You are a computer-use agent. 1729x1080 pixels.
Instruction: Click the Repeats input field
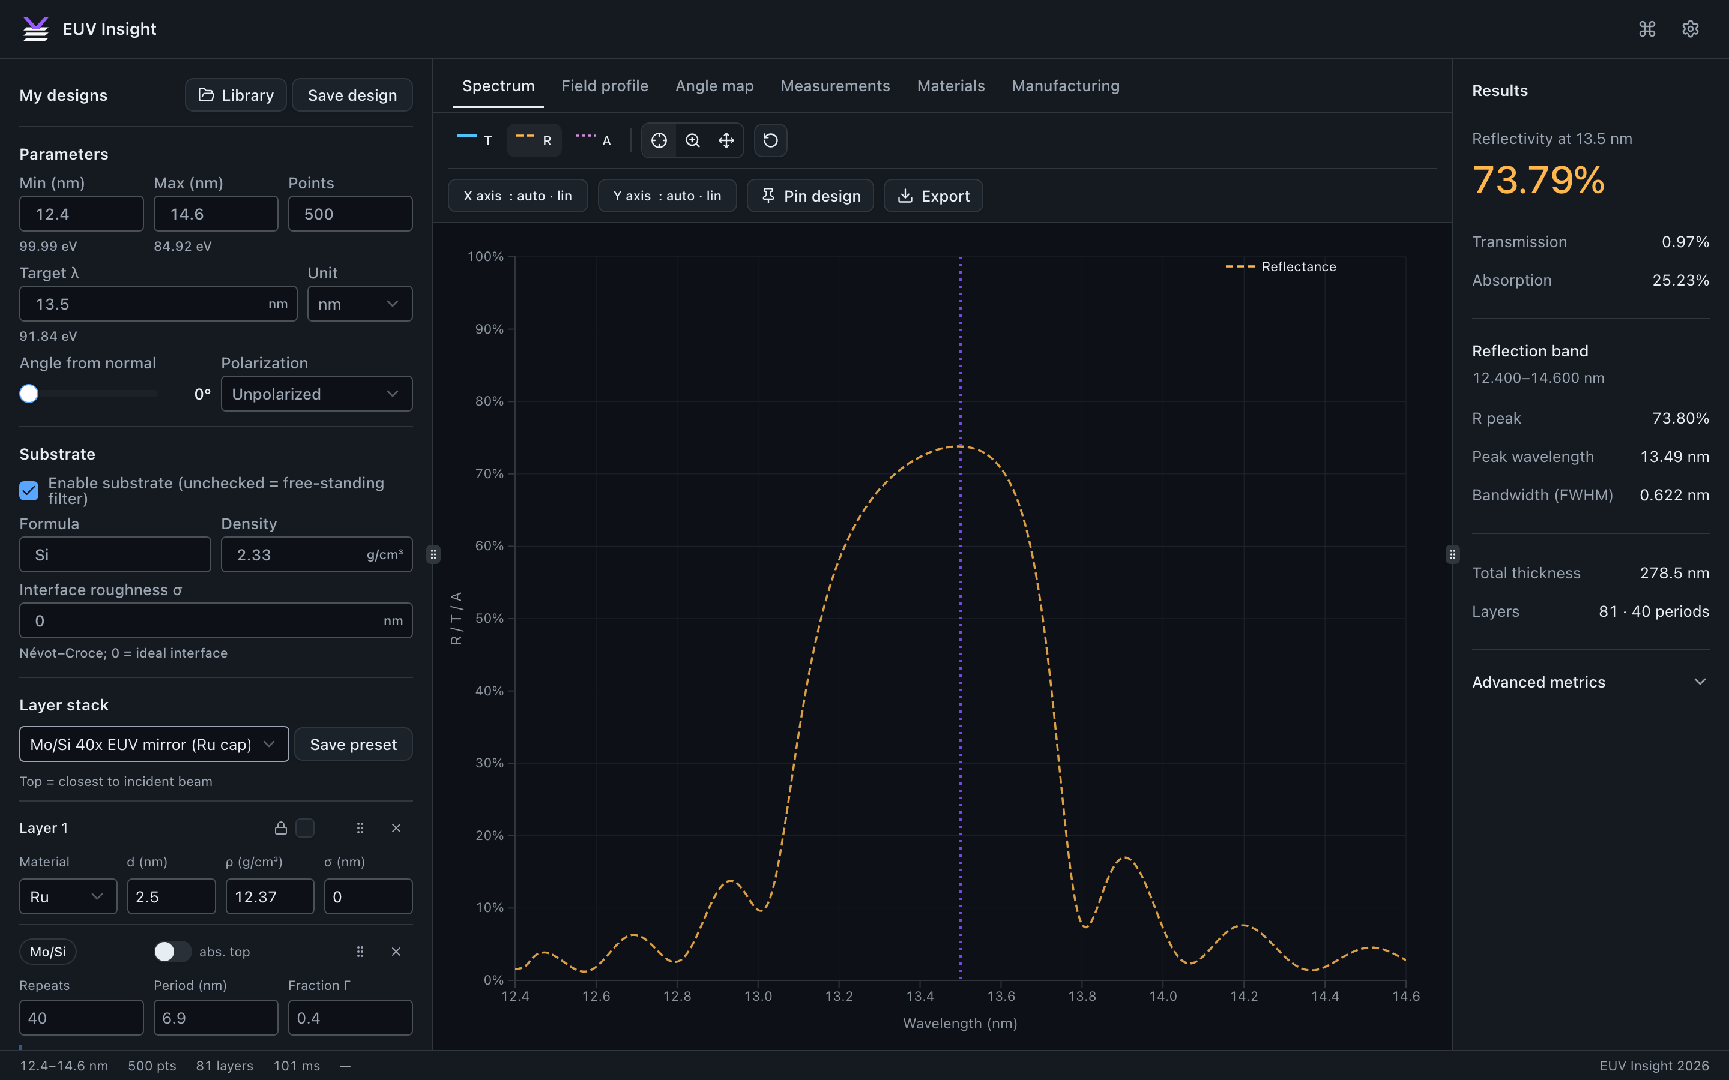click(x=82, y=1018)
